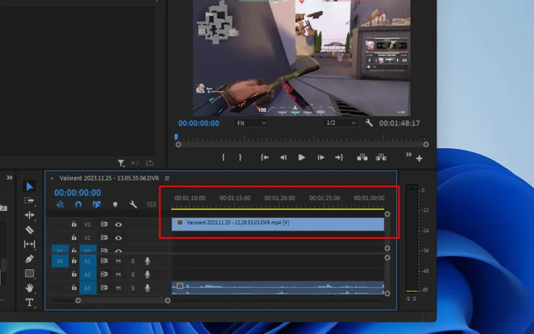Go to In point
534x334 pixels.
264,158
